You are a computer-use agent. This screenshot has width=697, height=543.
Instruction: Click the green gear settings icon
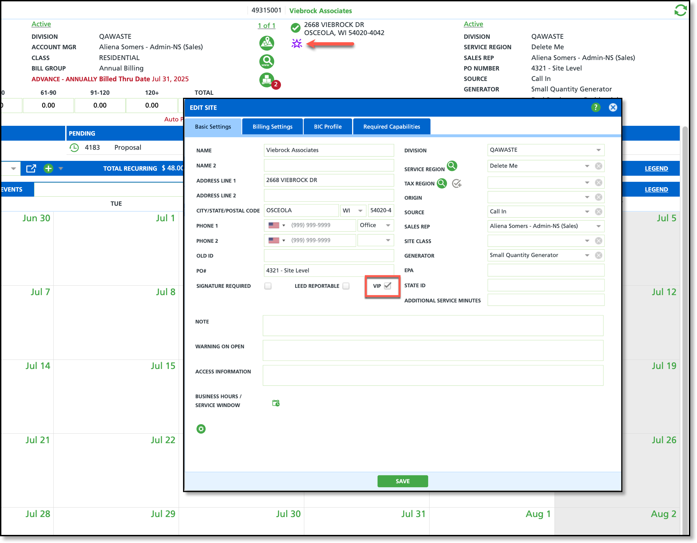click(x=201, y=429)
